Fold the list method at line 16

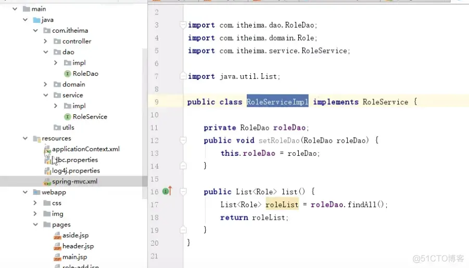(x=183, y=192)
